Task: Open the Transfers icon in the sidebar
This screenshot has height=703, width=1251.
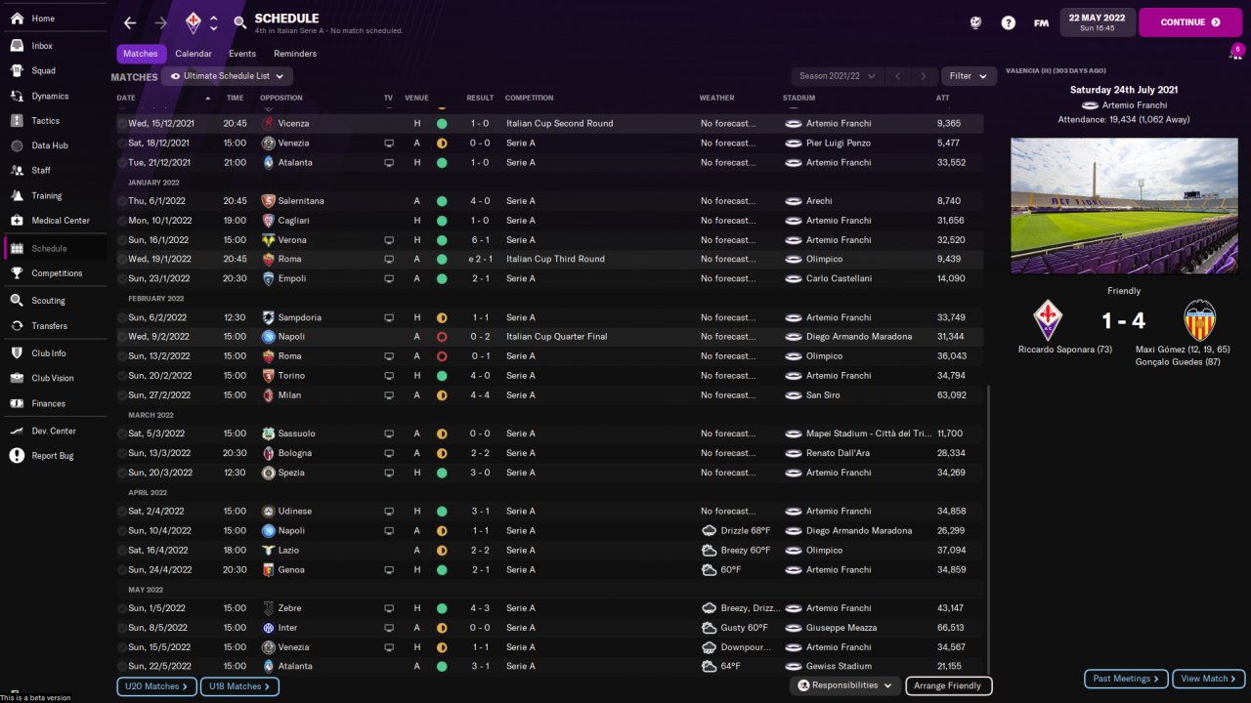Action: 17,326
